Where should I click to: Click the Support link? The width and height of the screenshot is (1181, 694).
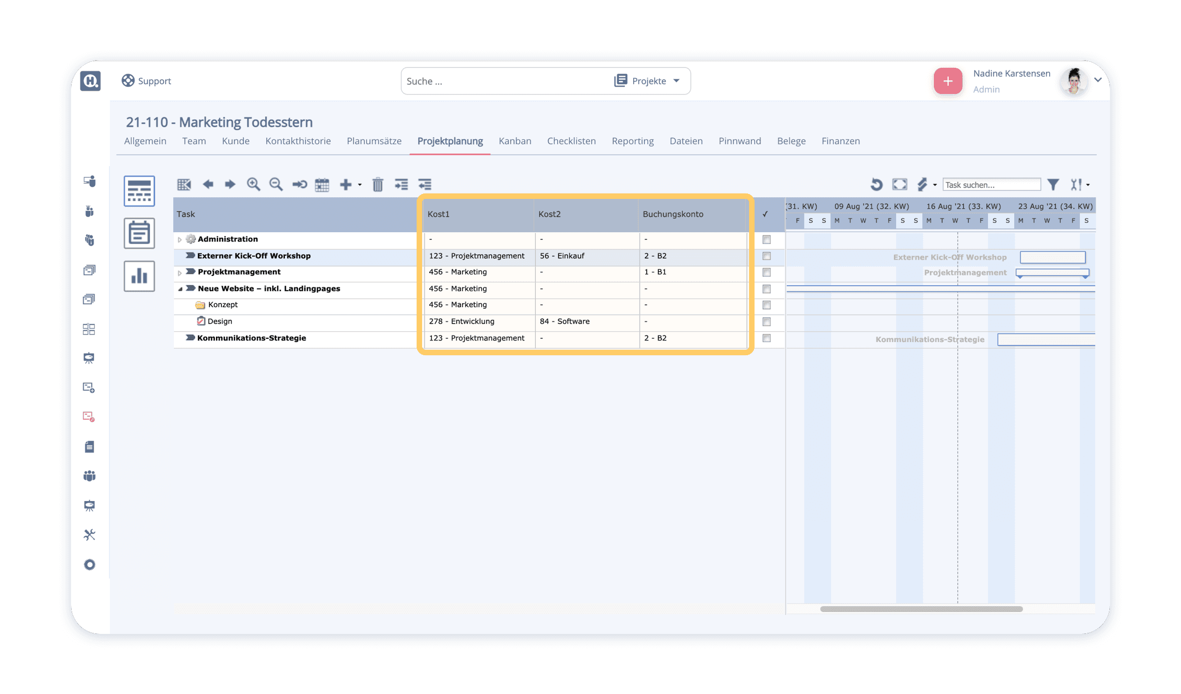[x=147, y=81]
